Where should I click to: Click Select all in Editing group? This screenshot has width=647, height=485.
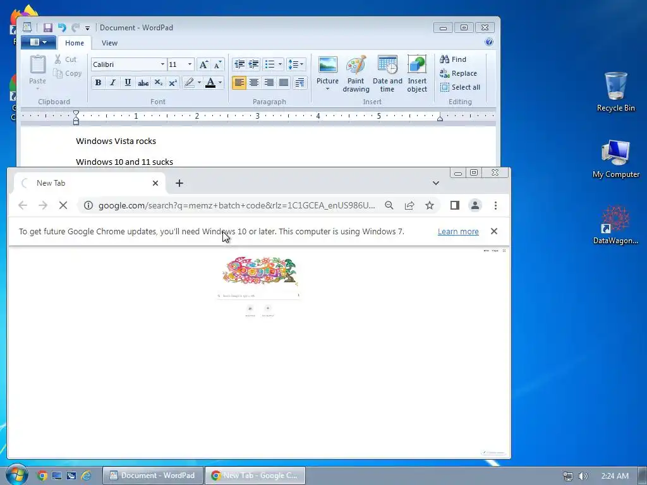(x=460, y=87)
